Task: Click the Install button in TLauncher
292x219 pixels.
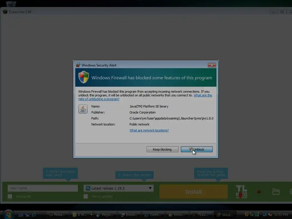Action: coord(194,192)
